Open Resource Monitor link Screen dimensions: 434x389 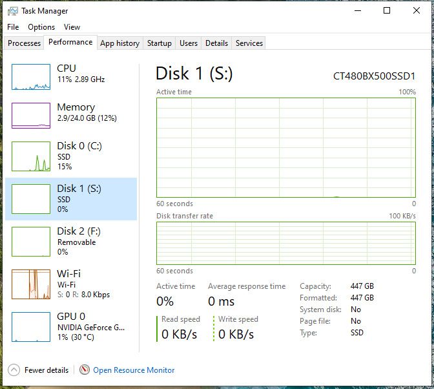(134, 370)
